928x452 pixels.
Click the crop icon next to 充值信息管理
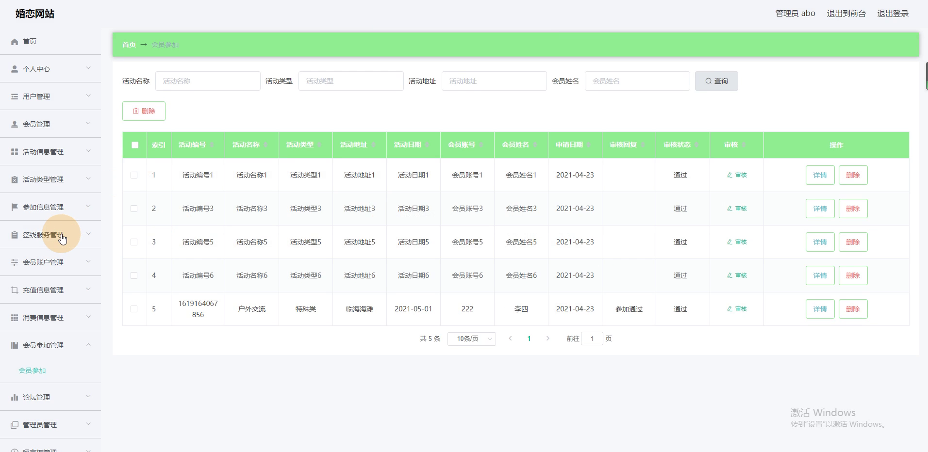[x=15, y=291]
